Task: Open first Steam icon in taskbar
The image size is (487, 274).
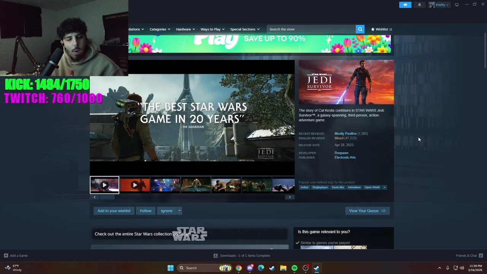Action: point(272,268)
